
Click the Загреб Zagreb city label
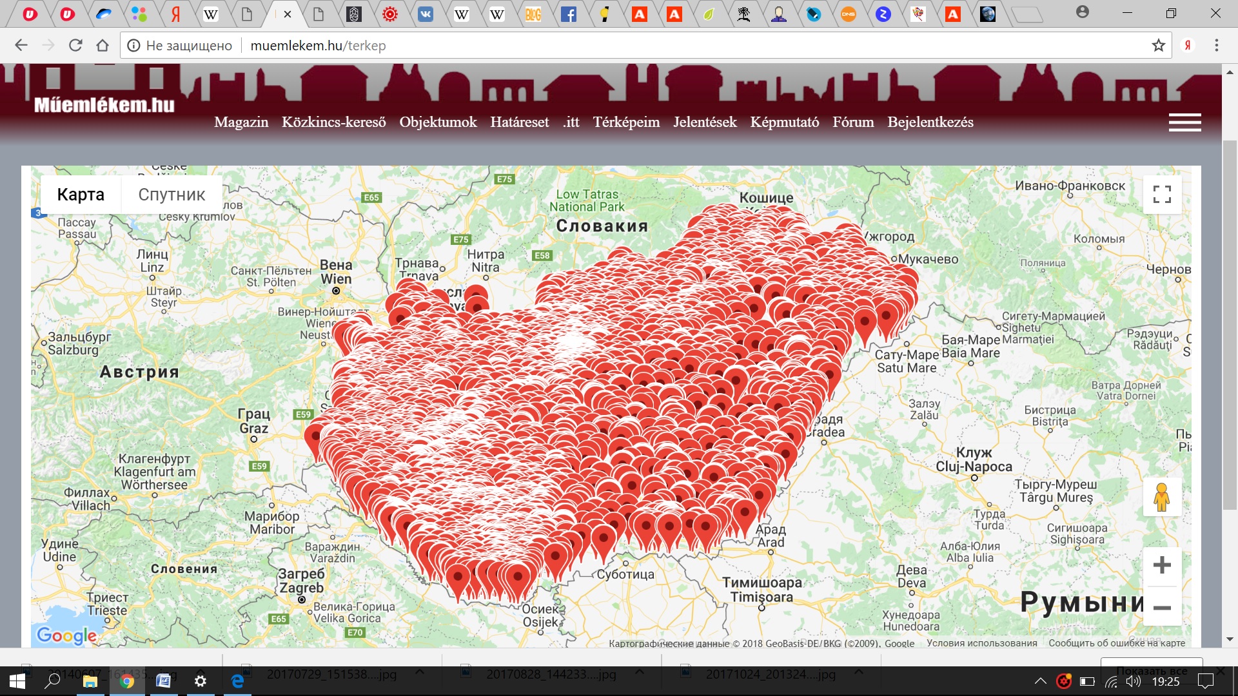[301, 581]
